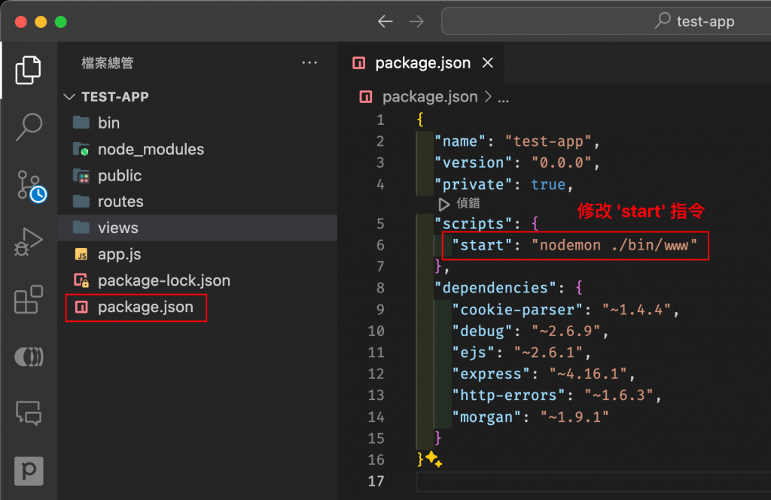Screen dimensions: 771x500
Task: Open the node_modules folder
Action: (151, 150)
